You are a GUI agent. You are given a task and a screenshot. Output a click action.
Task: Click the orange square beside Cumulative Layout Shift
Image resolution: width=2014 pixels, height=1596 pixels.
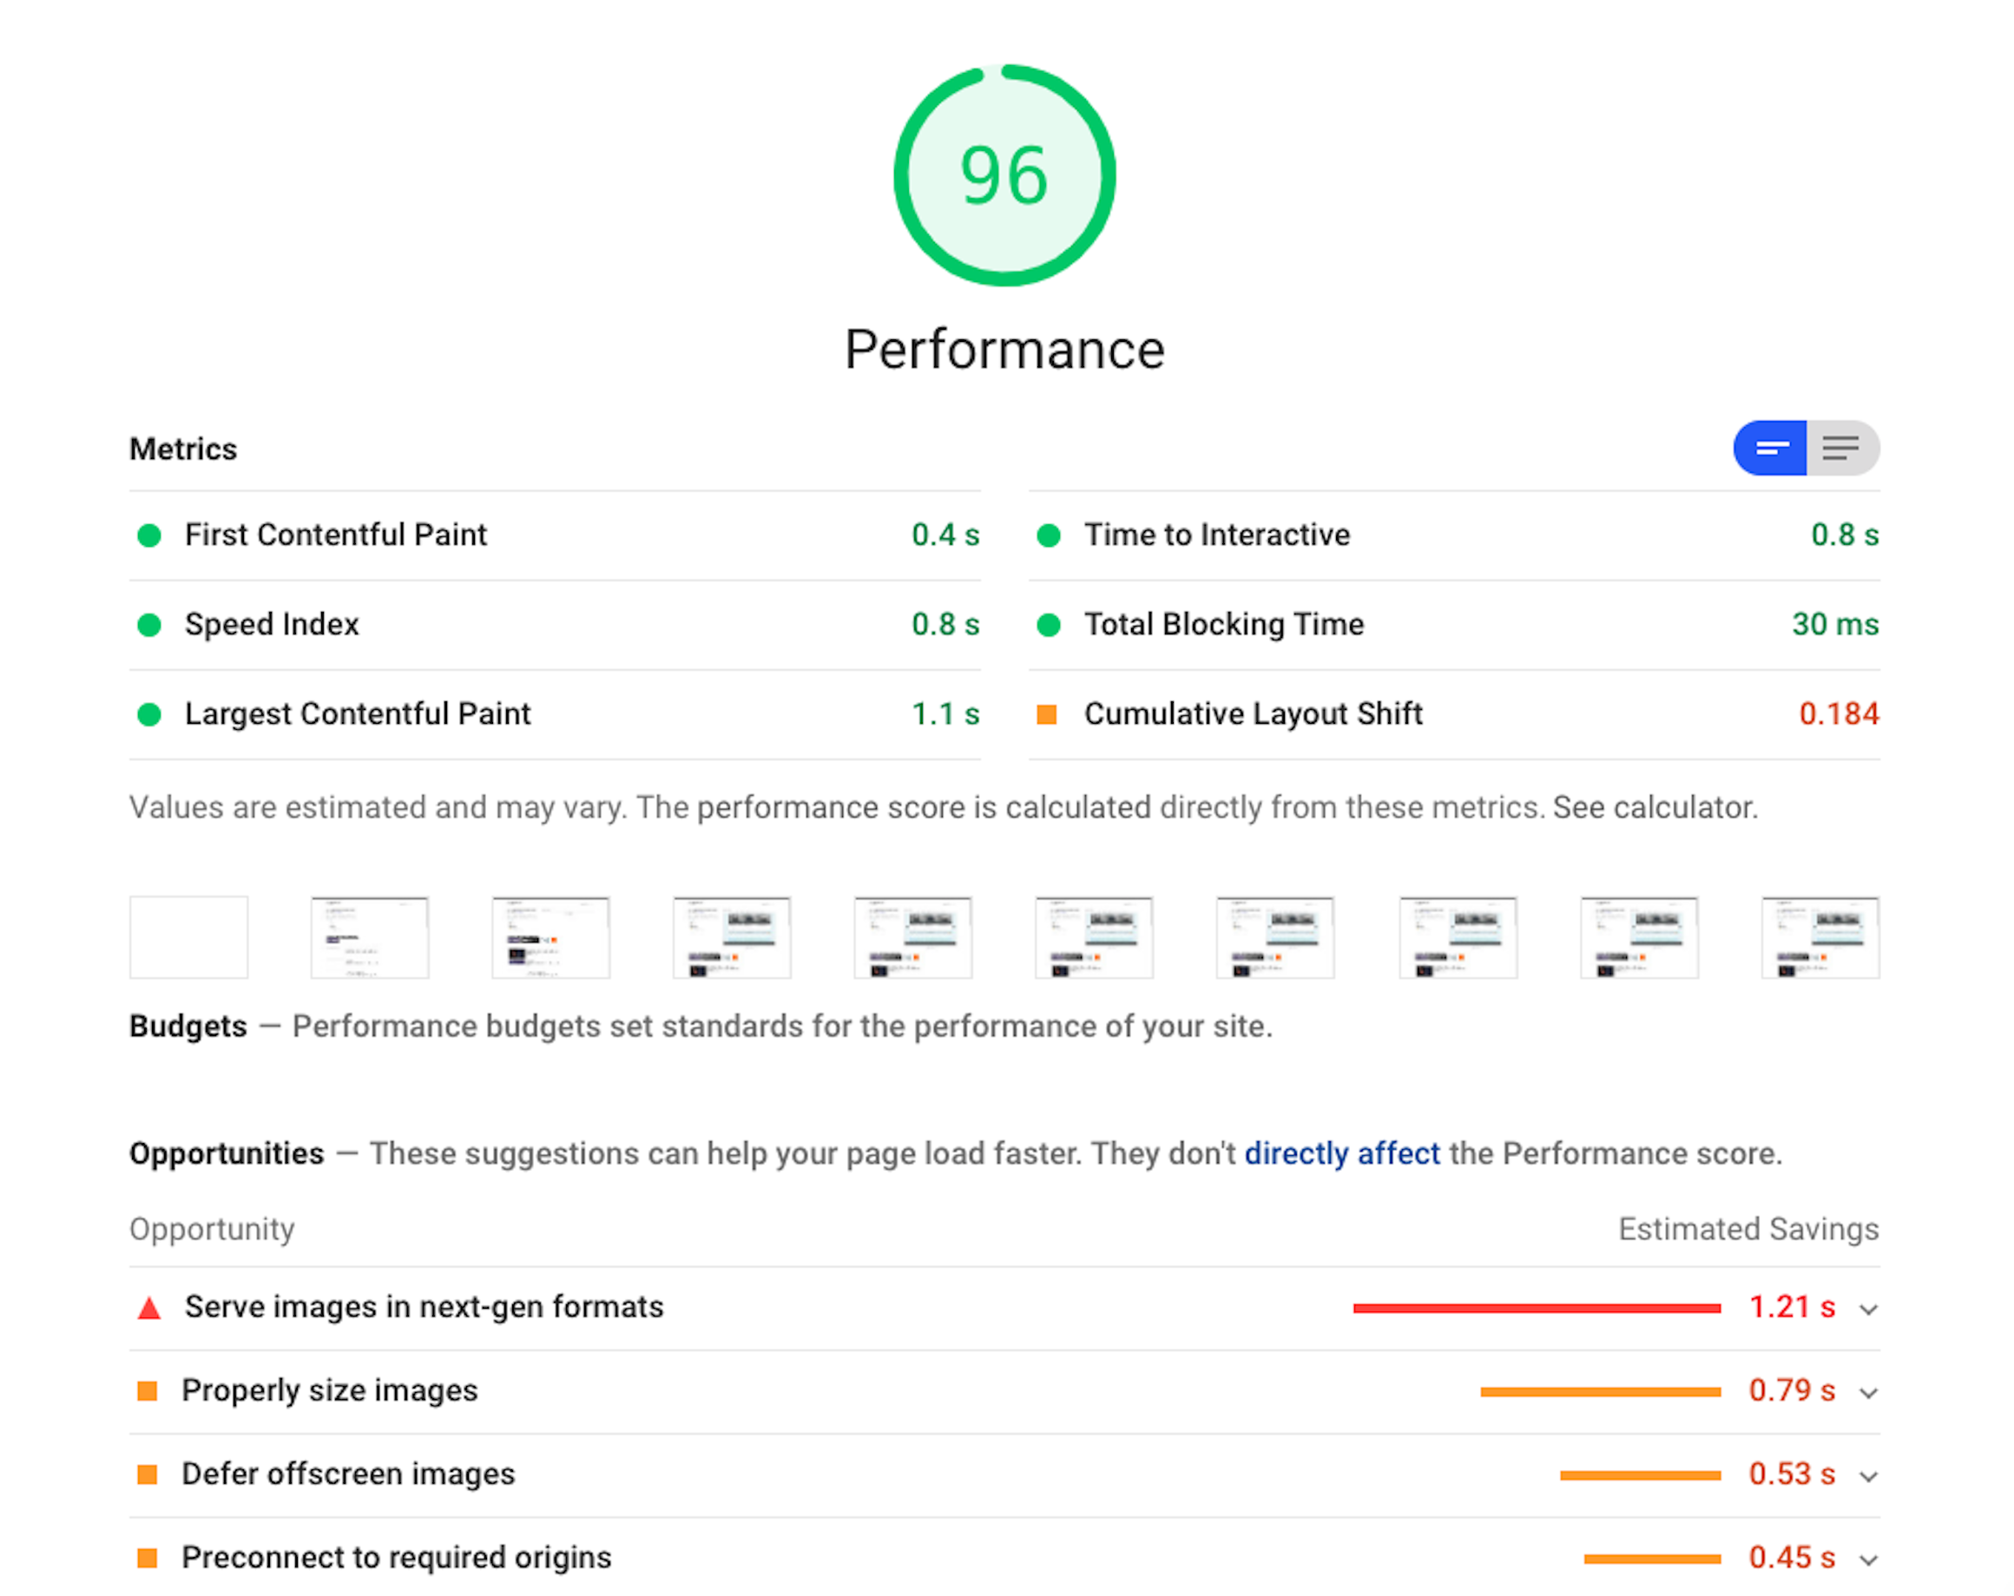(1048, 714)
